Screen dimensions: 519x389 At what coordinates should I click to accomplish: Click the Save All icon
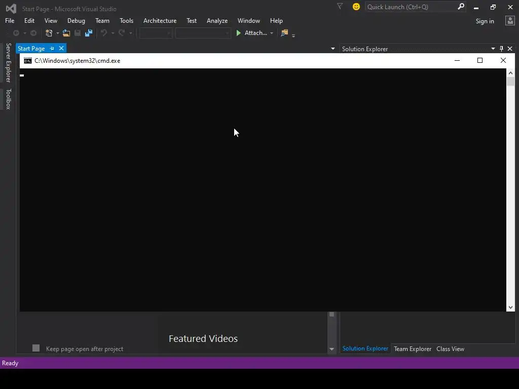[x=88, y=33]
